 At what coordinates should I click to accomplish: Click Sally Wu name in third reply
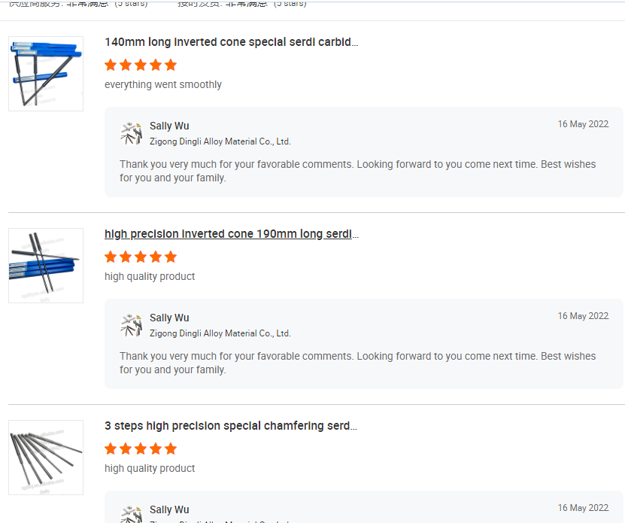pyautogui.click(x=169, y=509)
